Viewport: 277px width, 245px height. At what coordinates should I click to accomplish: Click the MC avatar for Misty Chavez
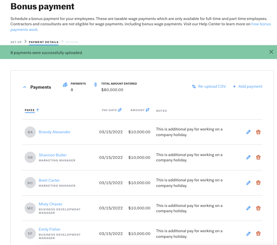click(30, 208)
